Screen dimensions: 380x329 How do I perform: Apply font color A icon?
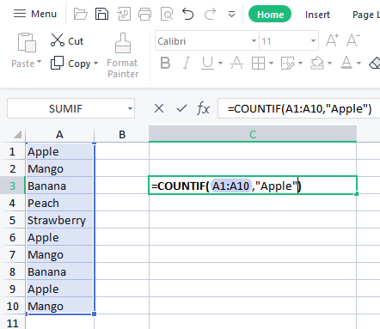point(346,63)
